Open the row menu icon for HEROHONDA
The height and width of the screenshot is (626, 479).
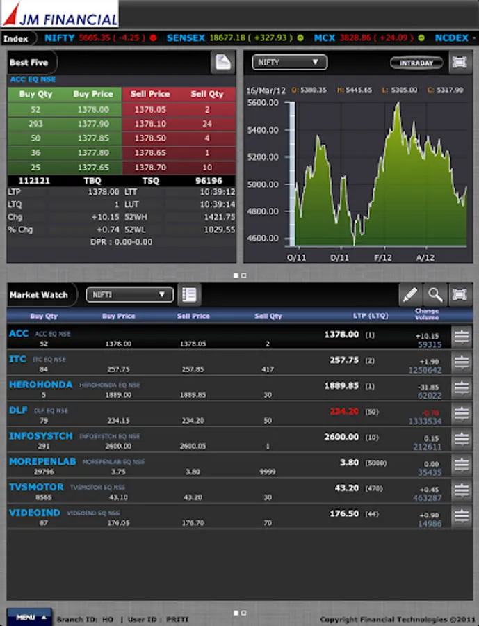[462, 388]
